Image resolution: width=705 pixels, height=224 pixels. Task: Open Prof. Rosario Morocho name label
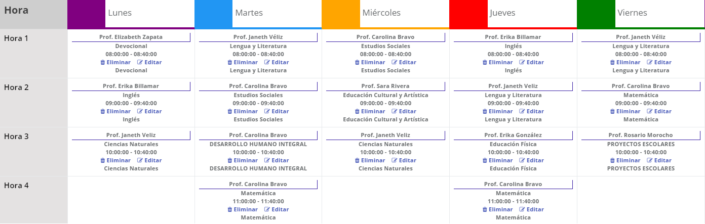(x=641, y=135)
